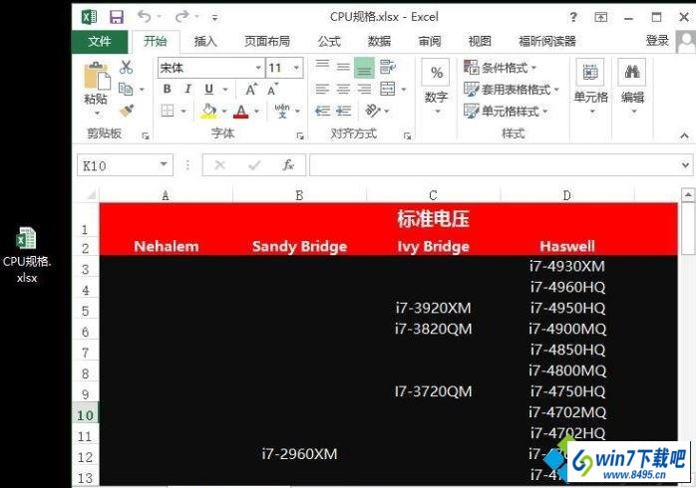696x488 pixels.
Task: Open the 单元格 cells group
Action: (x=590, y=88)
